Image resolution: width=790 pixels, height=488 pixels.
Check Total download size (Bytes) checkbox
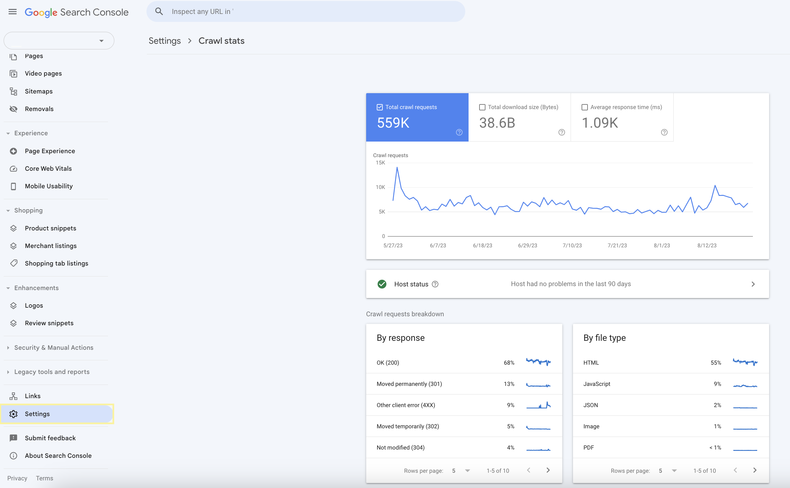(482, 107)
